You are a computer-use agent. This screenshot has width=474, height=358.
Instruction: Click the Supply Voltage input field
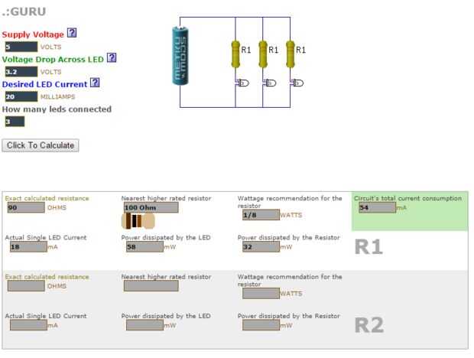(x=21, y=47)
